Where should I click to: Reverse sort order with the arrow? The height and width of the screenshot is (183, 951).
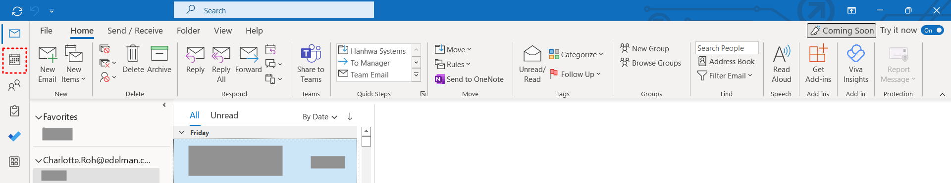(x=350, y=116)
